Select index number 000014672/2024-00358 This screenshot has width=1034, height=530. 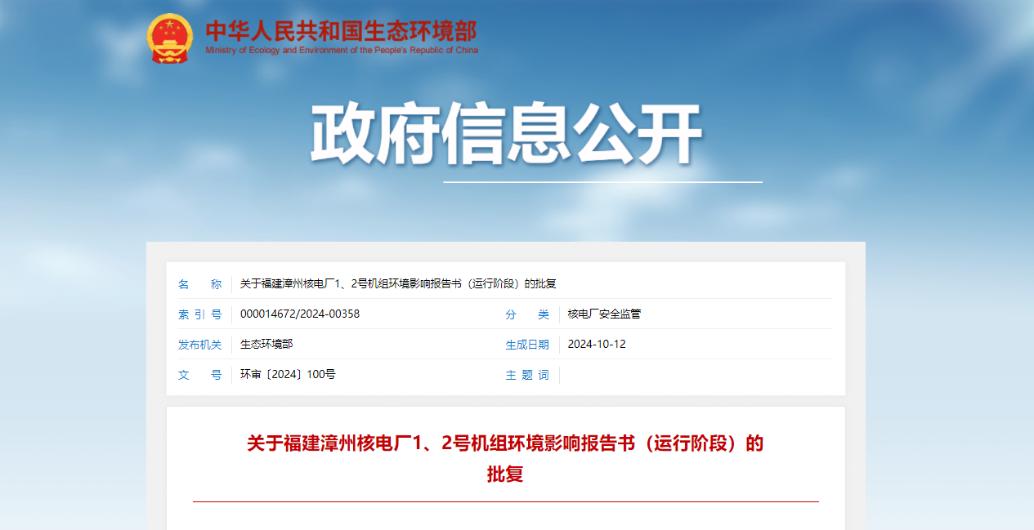(300, 314)
